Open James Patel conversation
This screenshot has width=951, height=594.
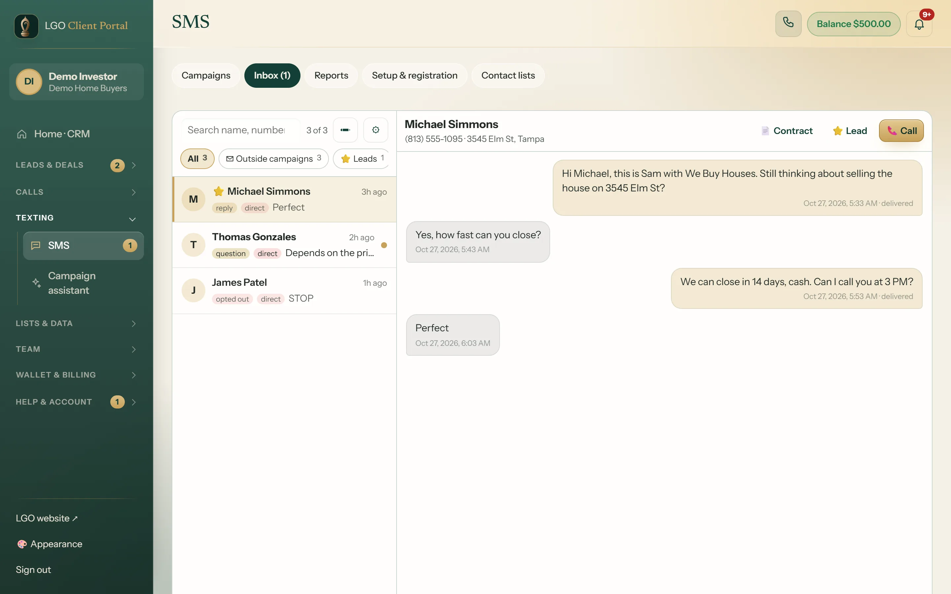tap(284, 290)
